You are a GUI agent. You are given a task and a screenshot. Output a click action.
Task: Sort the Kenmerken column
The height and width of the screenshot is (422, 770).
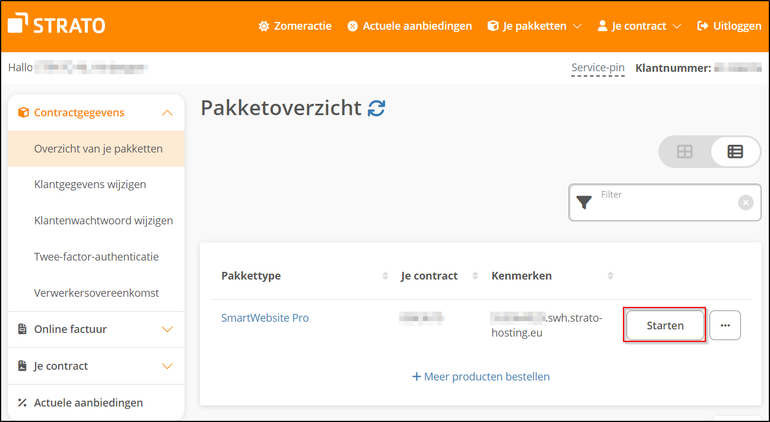[610, 275]
